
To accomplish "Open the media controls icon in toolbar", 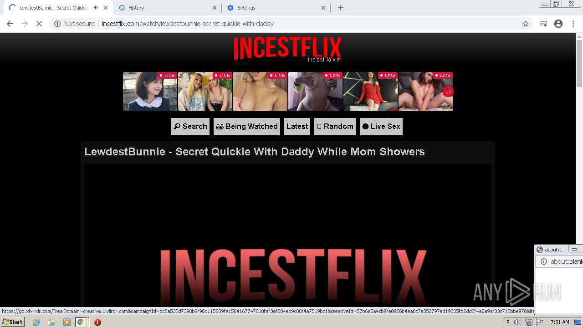I will (543, 24).
